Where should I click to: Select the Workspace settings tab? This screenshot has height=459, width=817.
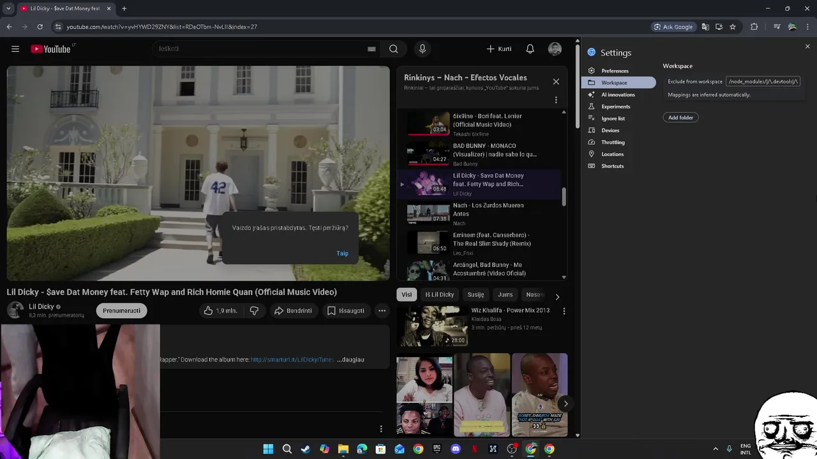click(x=618, y=82)
